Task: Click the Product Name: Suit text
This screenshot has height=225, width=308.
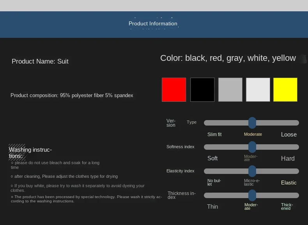Action: [40, 61]
